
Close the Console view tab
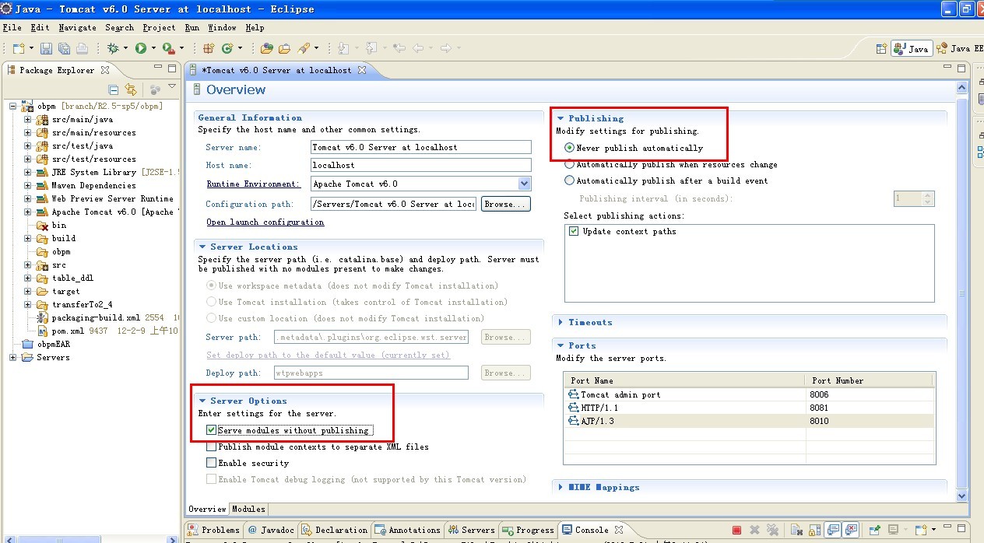tap(620, 530)
